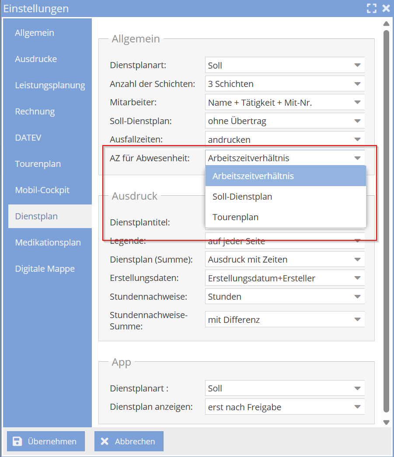This screenshot has width=394, height=457.
Task: Click the dropdown arrow beside Dienstplanart
Action: 359,65
